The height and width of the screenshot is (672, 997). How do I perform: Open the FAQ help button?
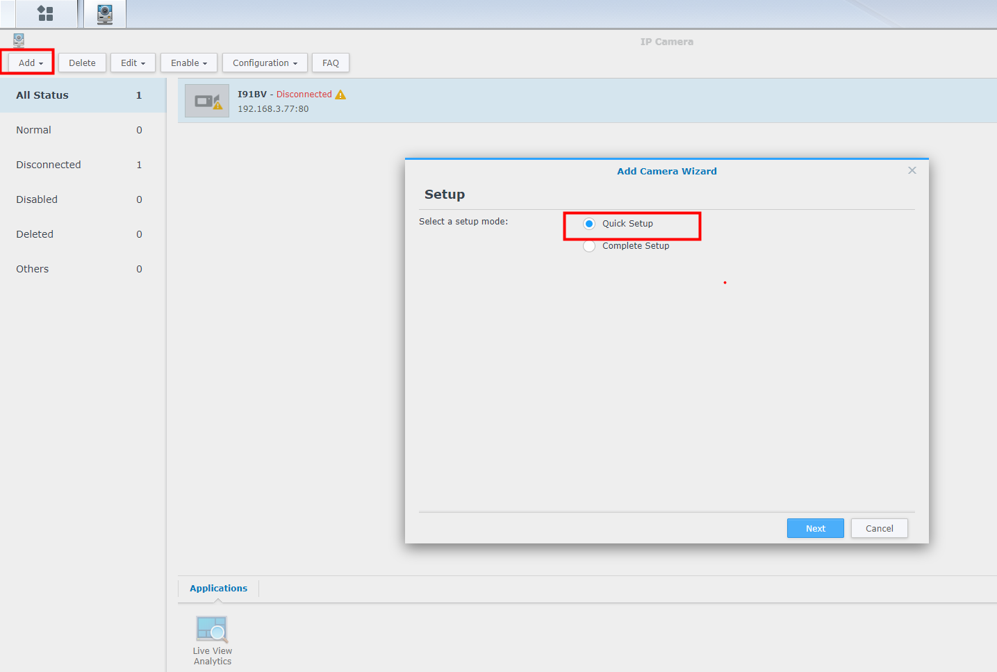pos(331,63)
